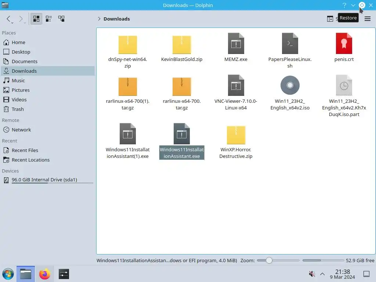Select highlighted Windows11InstallationAssistant.exe icon

coord(181,134)
